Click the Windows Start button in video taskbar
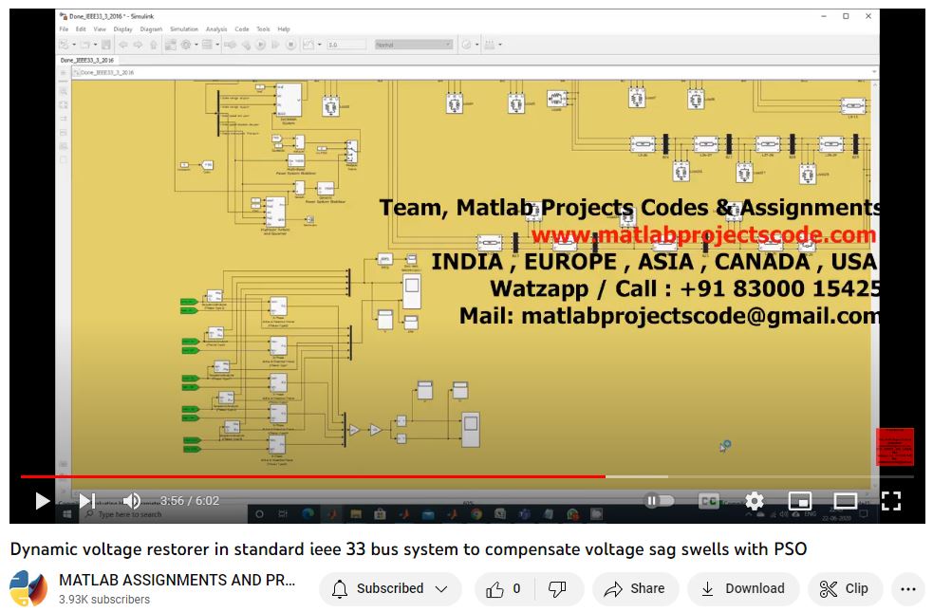The image size is (933, 612). click(67, 514)
